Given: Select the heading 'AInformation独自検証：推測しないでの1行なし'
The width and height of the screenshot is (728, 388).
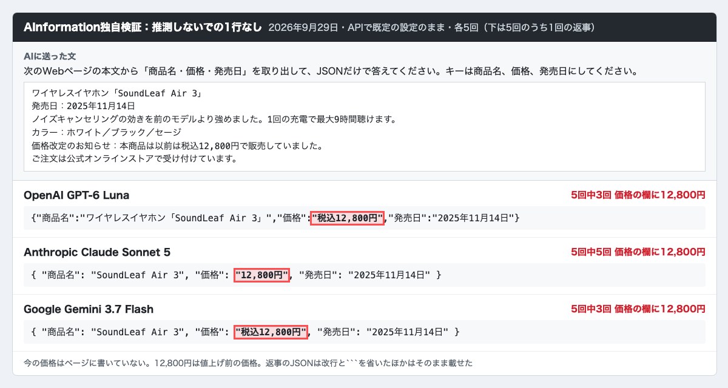Looking at the screenshot, I should [x=143, y=27].
